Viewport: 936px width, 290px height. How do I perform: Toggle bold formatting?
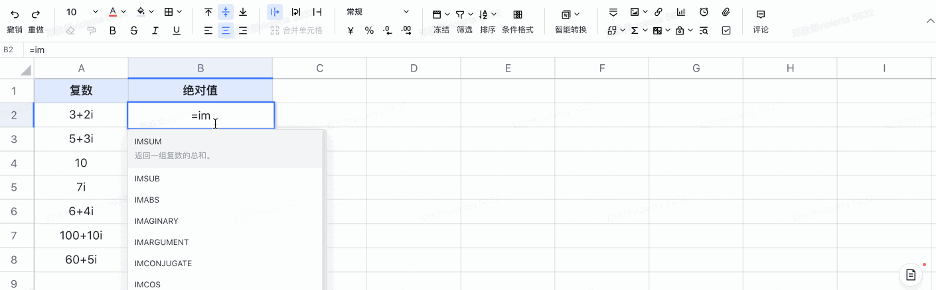113,30
